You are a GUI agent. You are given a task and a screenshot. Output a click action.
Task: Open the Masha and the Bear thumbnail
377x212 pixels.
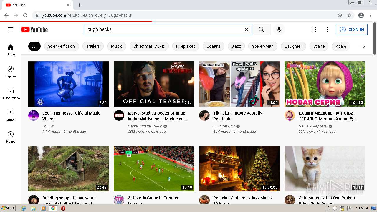(325, 84)
